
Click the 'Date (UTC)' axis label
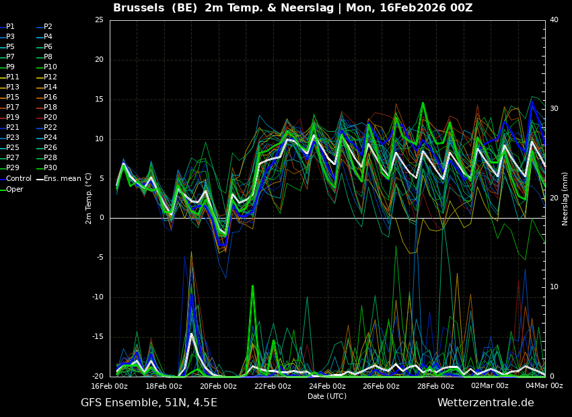click(327, 396)
